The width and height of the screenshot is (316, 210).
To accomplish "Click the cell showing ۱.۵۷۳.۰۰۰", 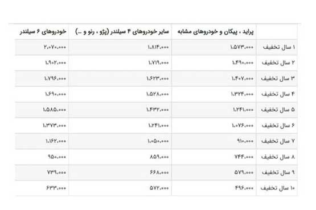I will coord(242,47).
